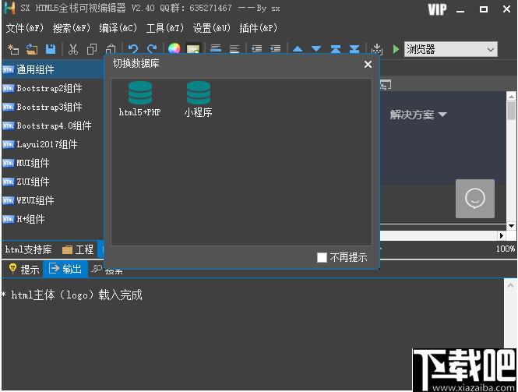Open the 插件(&P) menu

[x=259, y=28]
